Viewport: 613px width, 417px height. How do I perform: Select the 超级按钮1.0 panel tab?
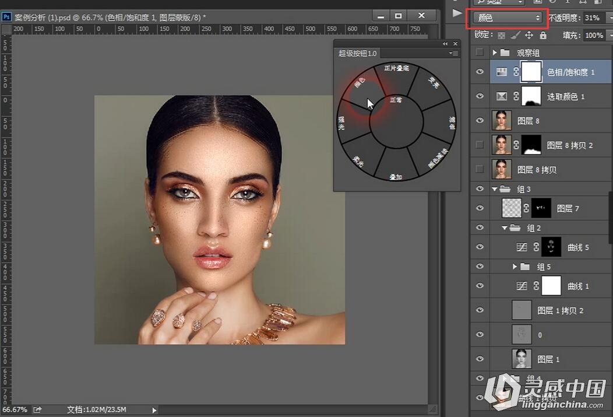[358, 53]
